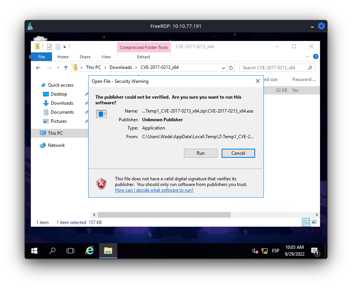The width and height of the screenshot is (352, 288).
Task: Switch to details view in status bar
Action: tap(306, 222)
